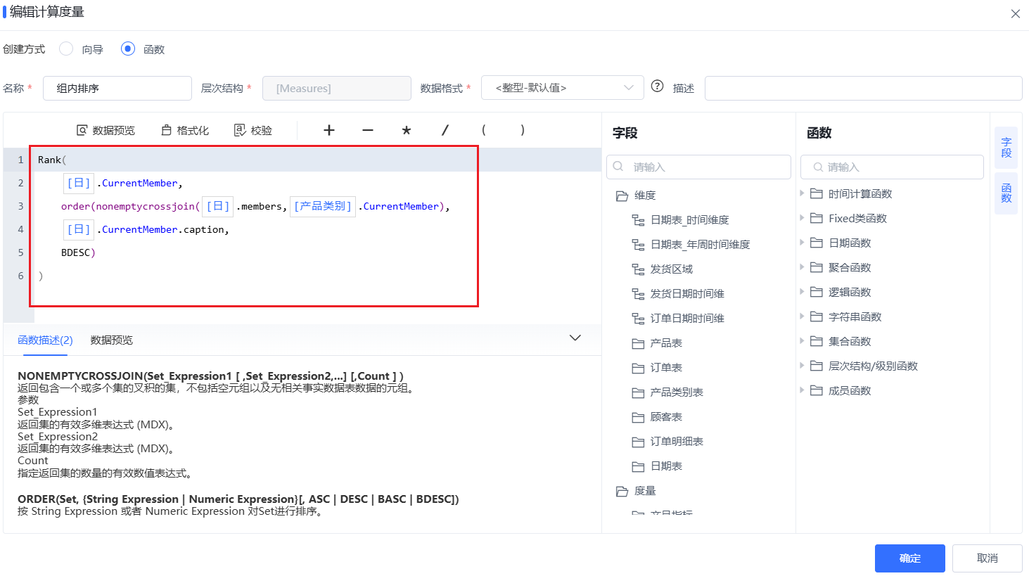Click the [日] token on line 2
1029x576 pixels.
coord(77,183)
